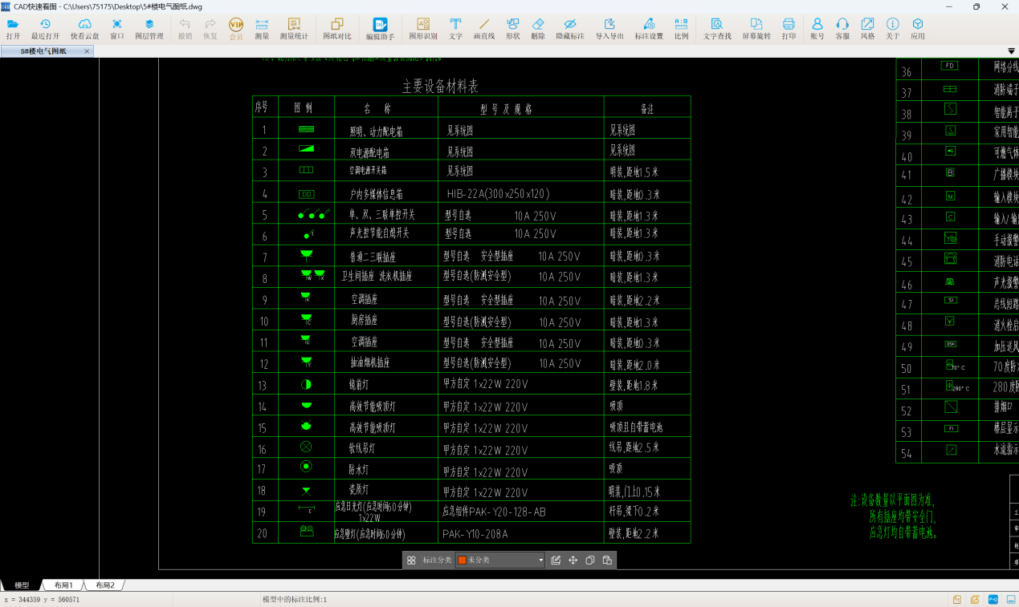Set the drawing 比例 scale
The image size is (1019, 607).
click(681, 29)
